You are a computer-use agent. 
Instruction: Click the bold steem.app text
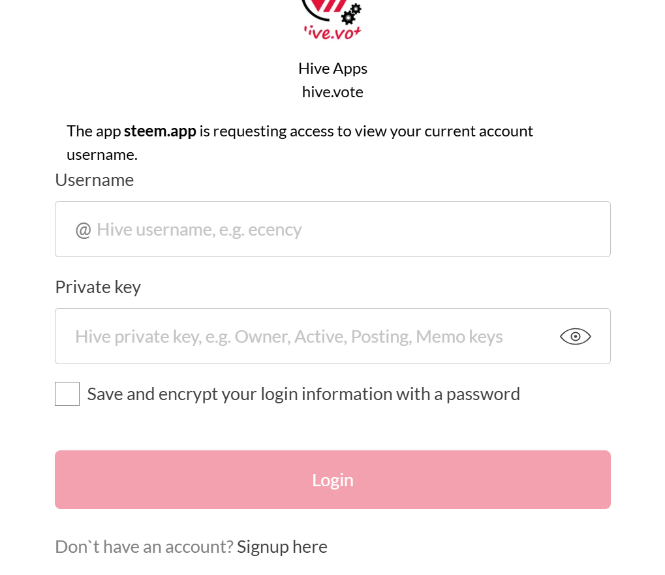(160, 131)
